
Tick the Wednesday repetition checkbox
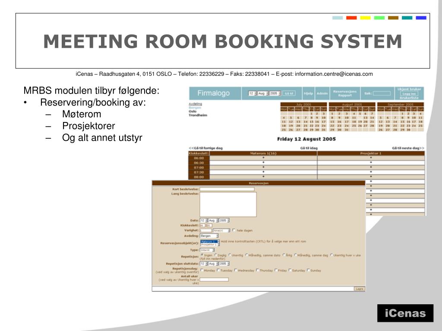236,270
